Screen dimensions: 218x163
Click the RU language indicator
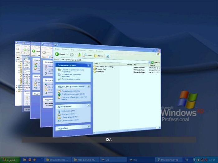click(x=186, y=160)
